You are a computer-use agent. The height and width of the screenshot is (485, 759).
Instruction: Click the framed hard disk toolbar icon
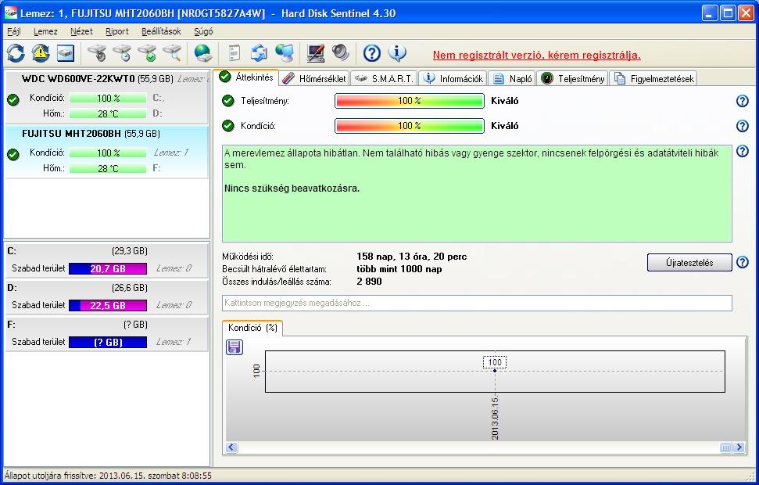[66, 53]
